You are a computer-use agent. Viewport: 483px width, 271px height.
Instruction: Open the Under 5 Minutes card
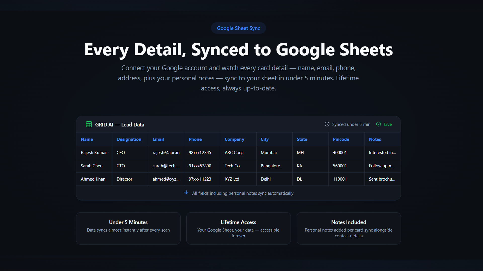[128, 228]
